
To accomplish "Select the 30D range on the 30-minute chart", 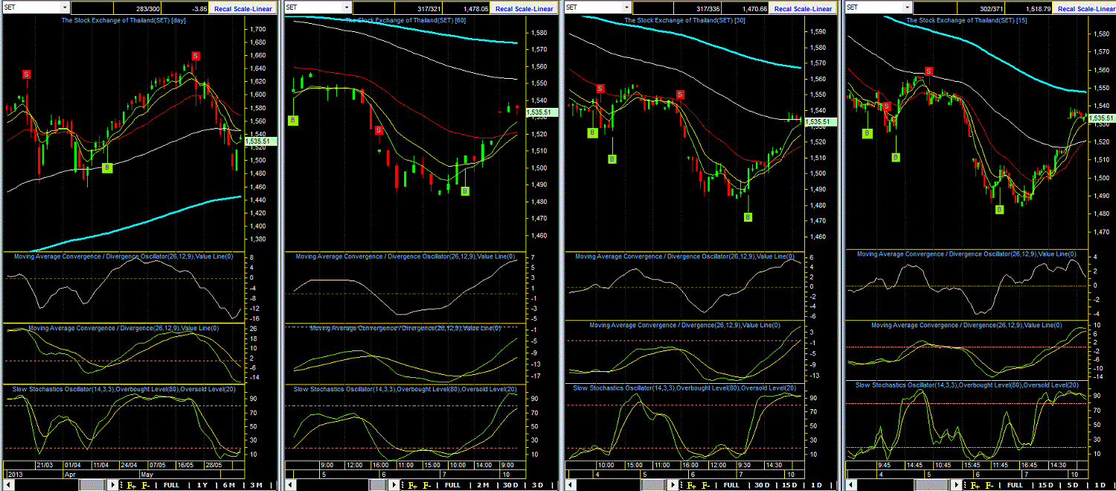I will tap(762, 485).
